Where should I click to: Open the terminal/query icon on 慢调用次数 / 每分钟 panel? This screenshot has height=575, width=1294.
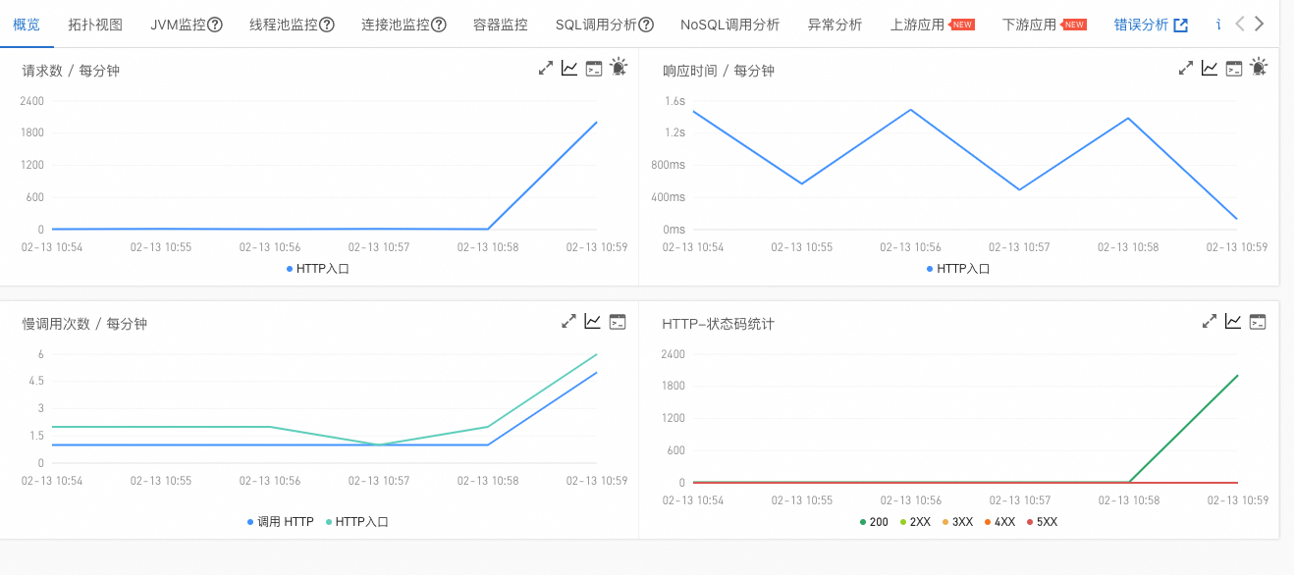coord(618,321)
